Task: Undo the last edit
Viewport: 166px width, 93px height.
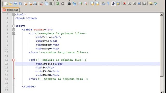Action: (x=58, y=3)
